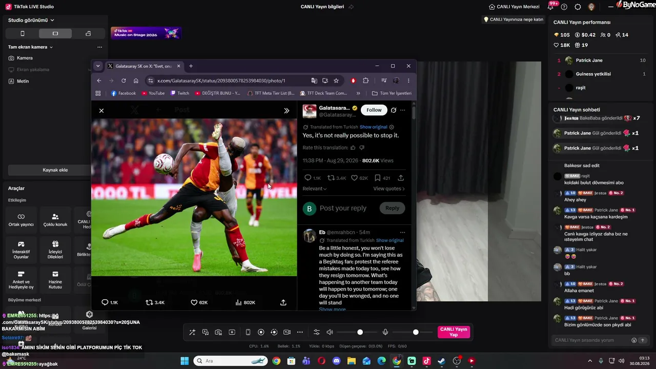Viewport: 656px width, 369px height.
Task: Open the Relevant sort dropdown
Action: [x=315, y=189]
